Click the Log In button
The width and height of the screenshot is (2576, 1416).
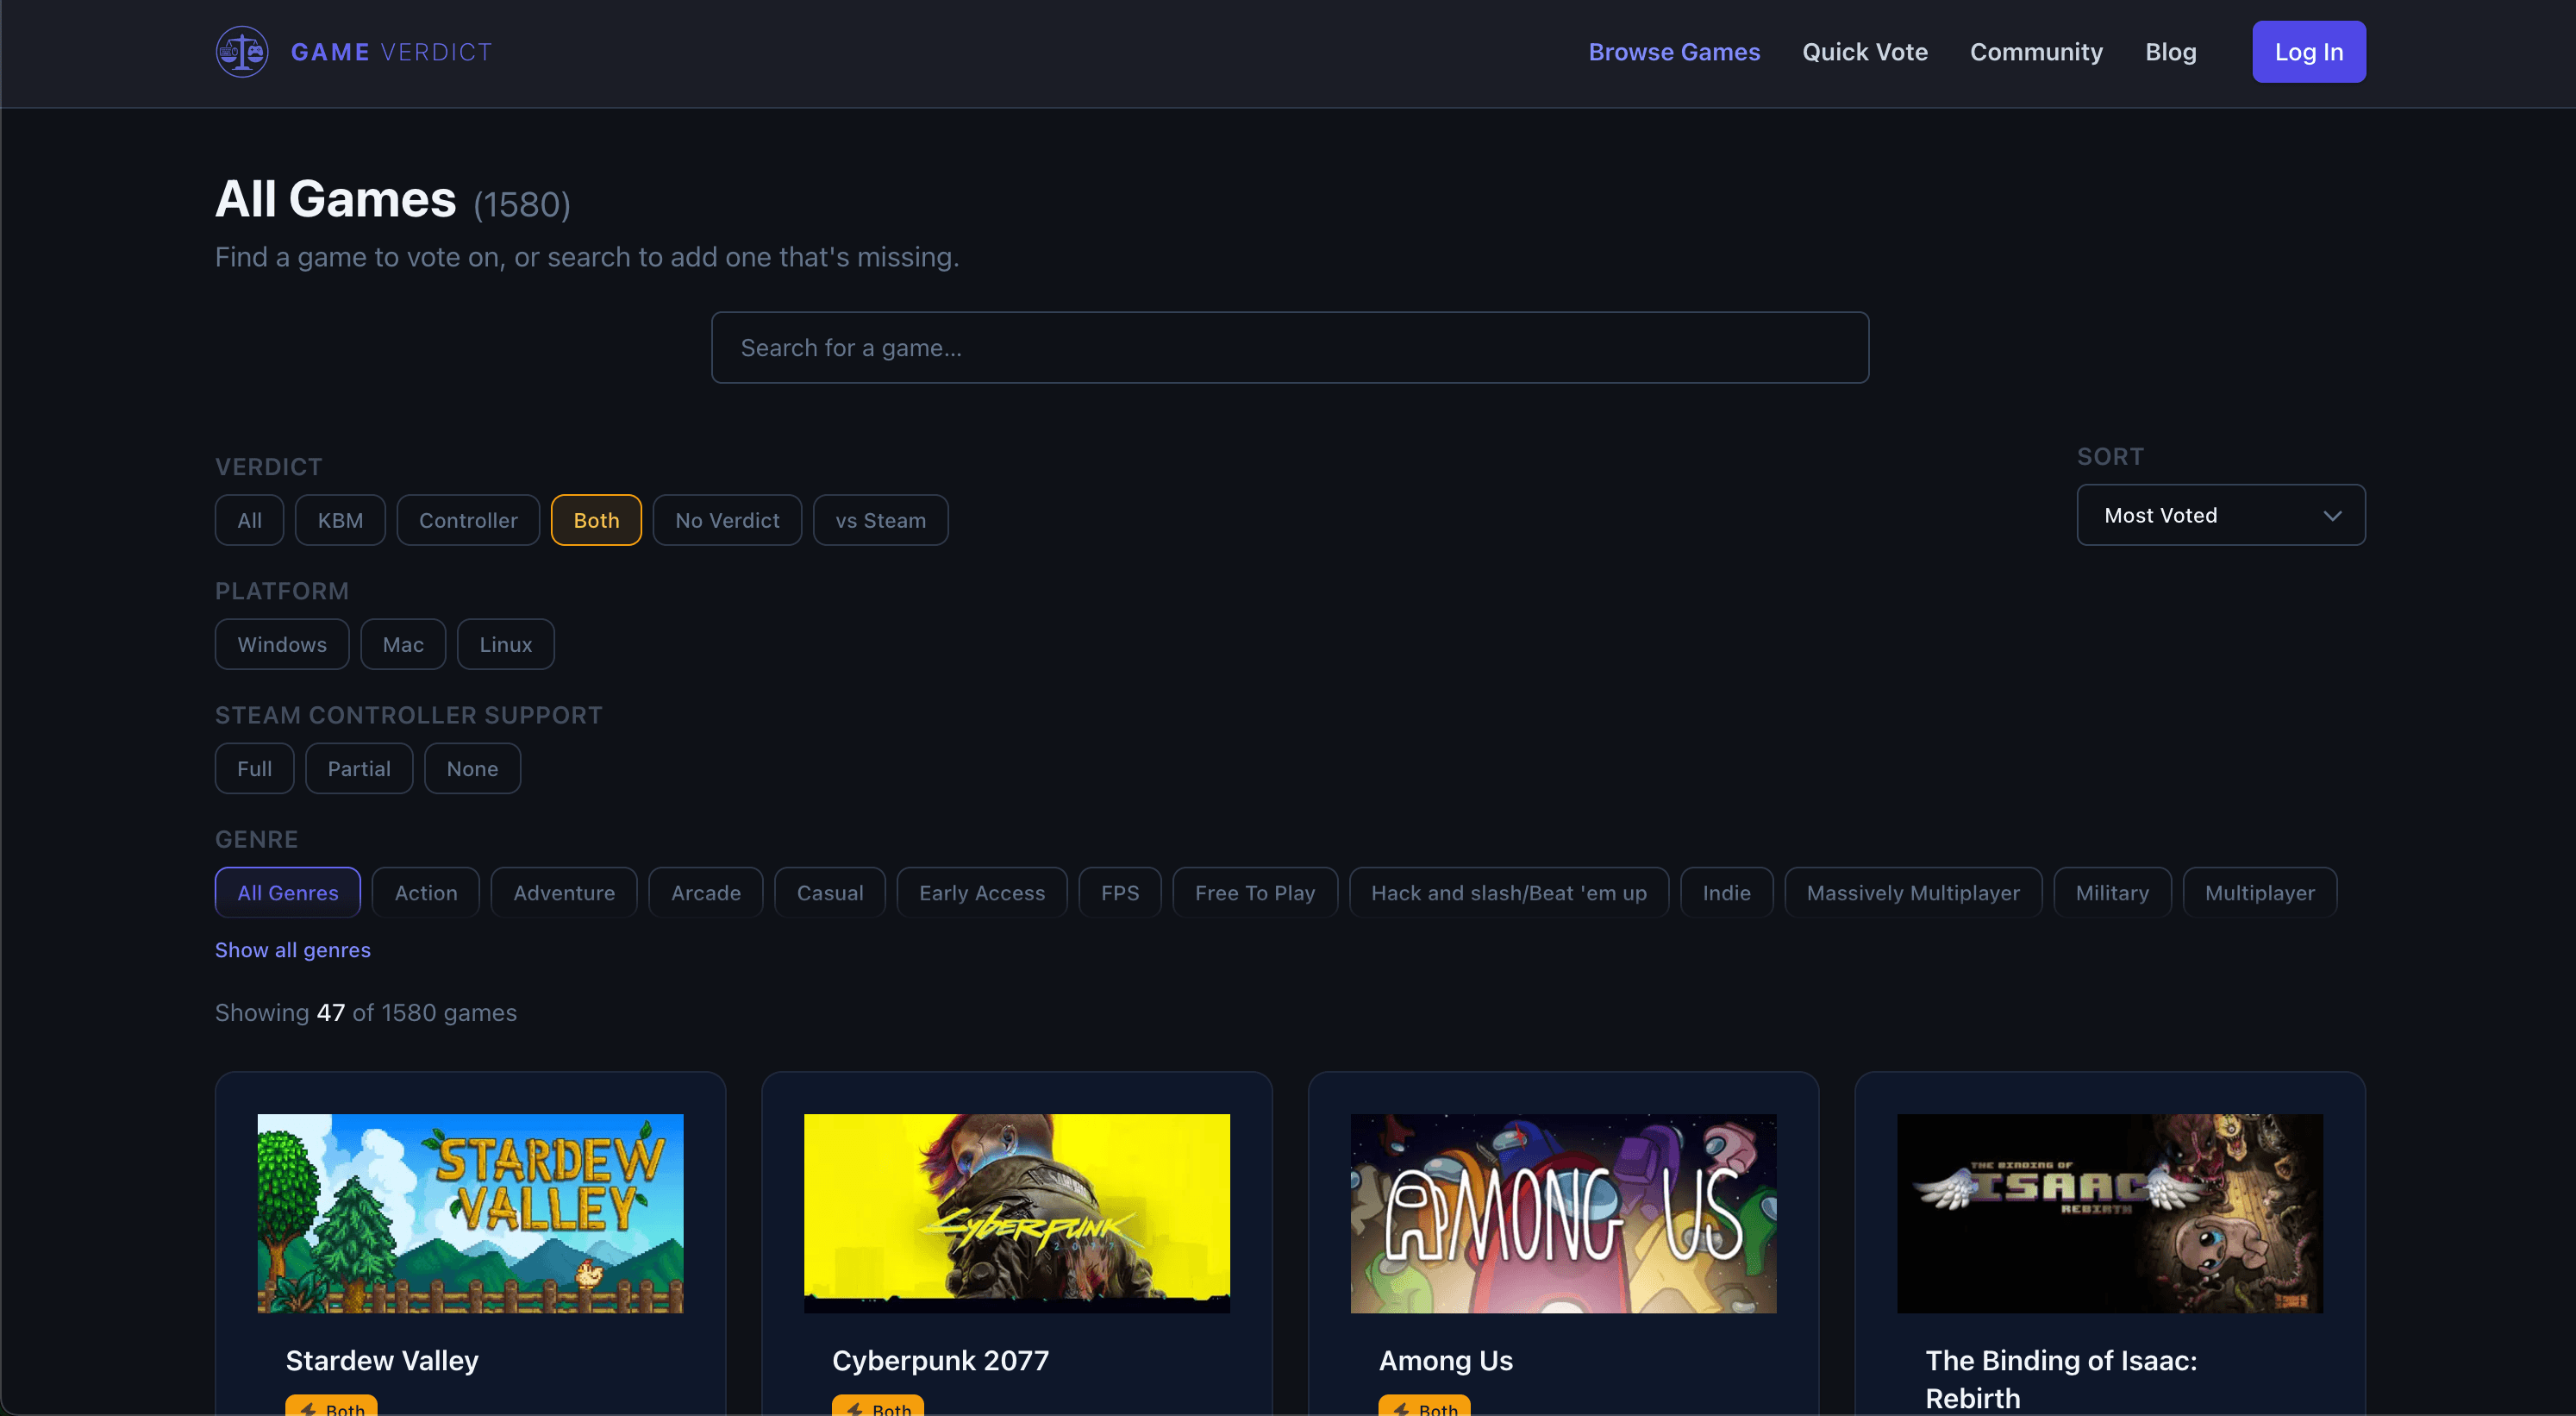click(x=2308, y=52)
